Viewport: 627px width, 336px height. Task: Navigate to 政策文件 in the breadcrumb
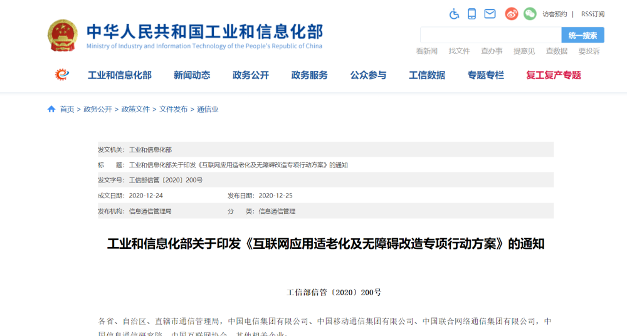(x=135, y=109)
